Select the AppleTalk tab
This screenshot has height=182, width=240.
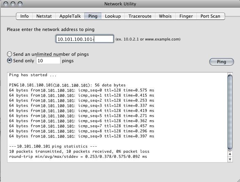pos(70,16)
